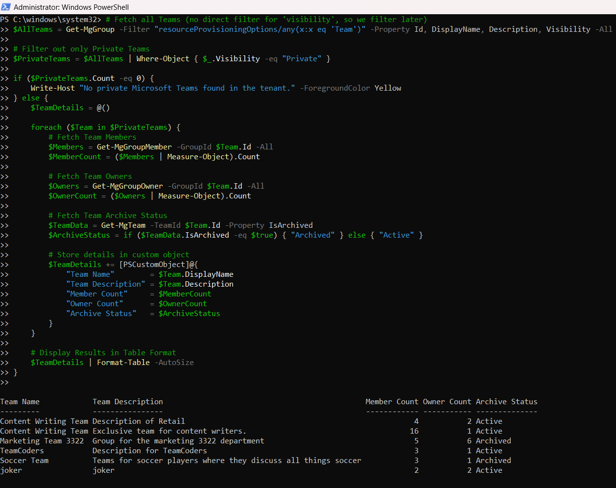Screen dimensions: 616x488
Task: Click 'Archived' status in Marketing Team 3322 row
Action: [x=493, y=441]
